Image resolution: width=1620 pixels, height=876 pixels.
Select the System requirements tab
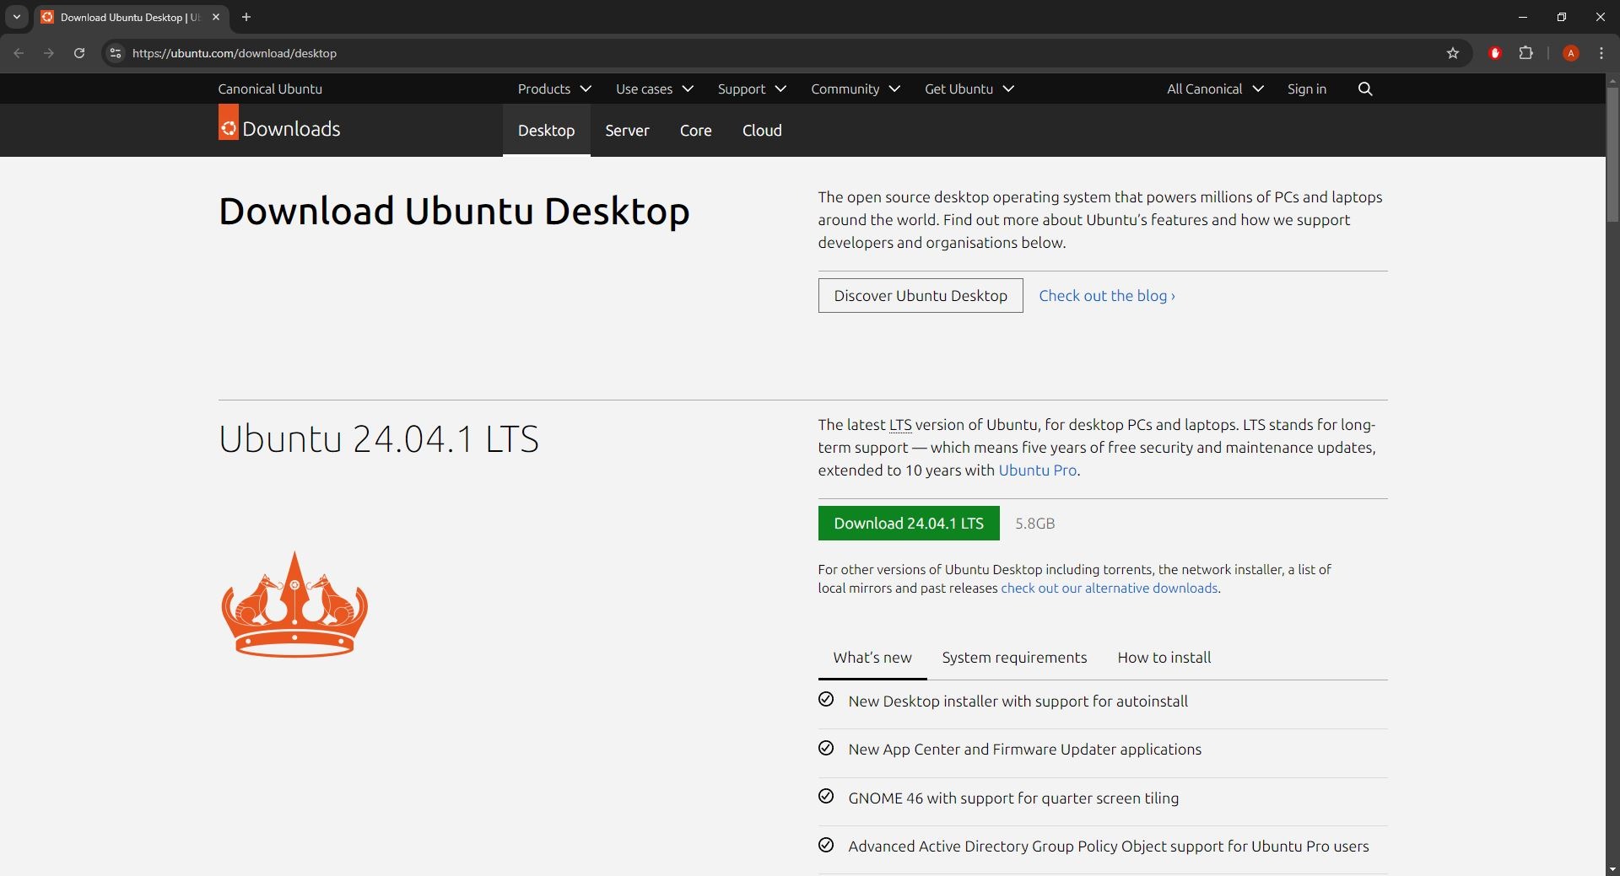(1014, 658)
